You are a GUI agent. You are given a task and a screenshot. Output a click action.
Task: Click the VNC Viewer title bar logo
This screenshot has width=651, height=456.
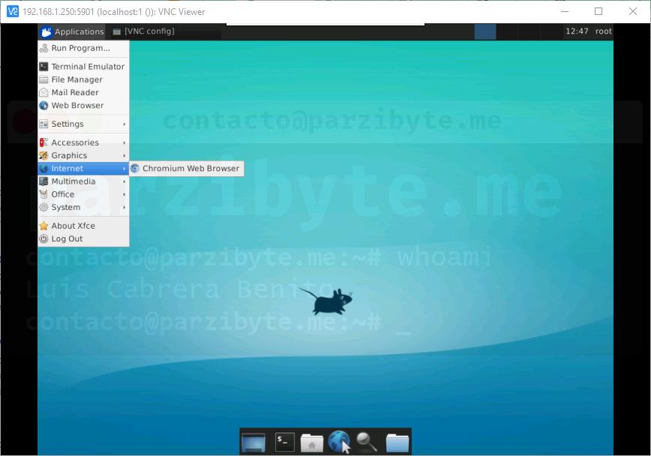click(13, 12)
